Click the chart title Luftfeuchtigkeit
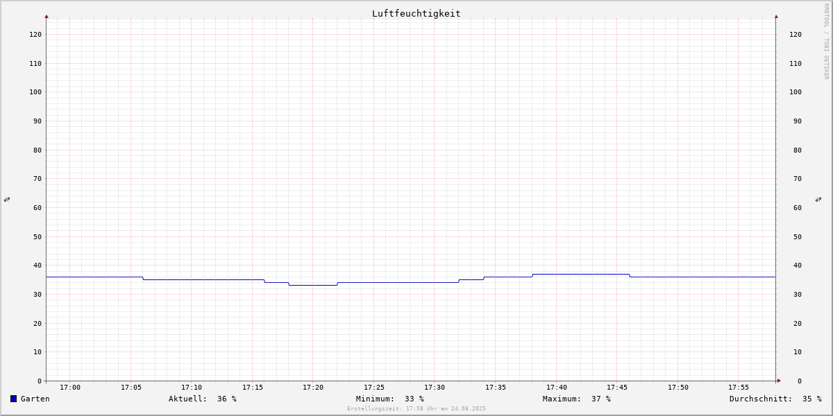The height and width of the screenshot is (416, 833). tap(416, 13)
